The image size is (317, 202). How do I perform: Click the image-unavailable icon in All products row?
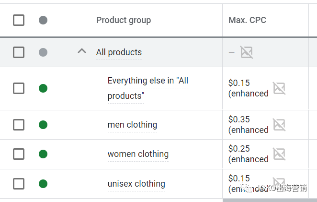tap(247, 52)
